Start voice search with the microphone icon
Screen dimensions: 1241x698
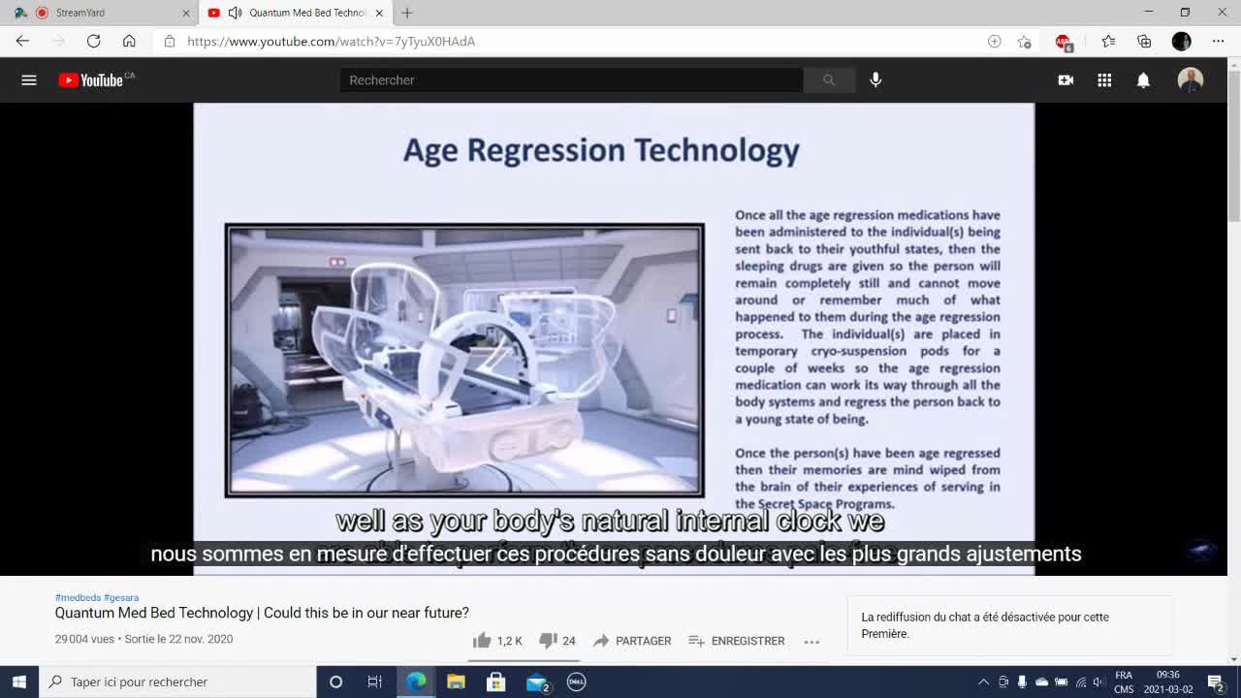[x=875, y=80]
